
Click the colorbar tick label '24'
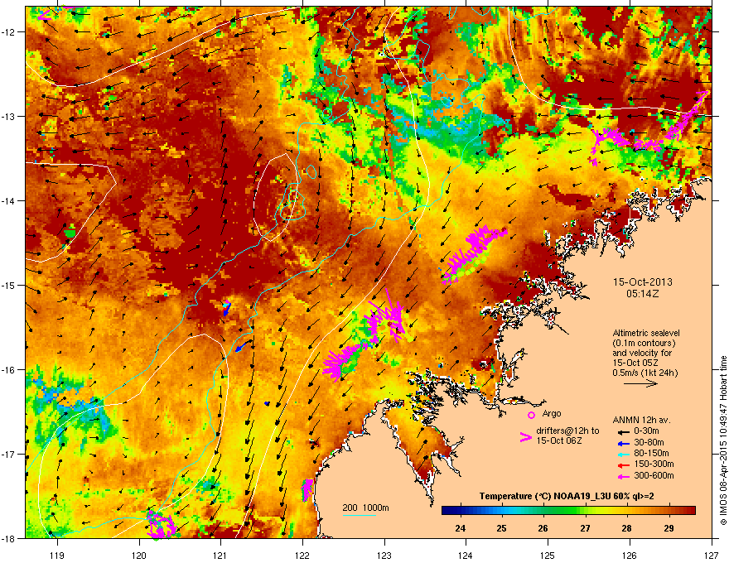[x=461, y=528]
